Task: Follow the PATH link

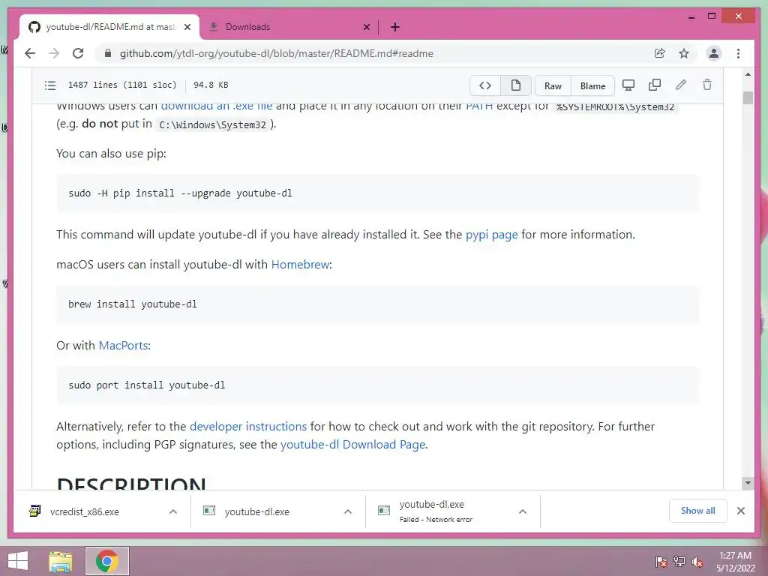Action: point(479,106)
